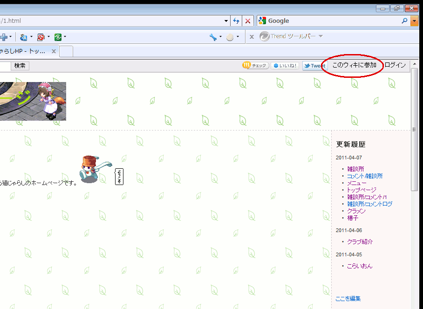Click the 検索 search button
This screenshot has height=309, width=423.
point(20,66)
